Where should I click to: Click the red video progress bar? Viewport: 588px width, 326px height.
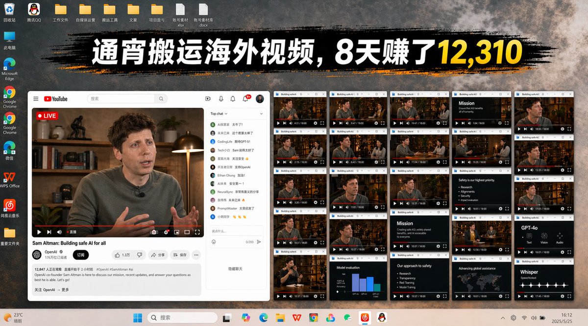click(x=118, y=224)
